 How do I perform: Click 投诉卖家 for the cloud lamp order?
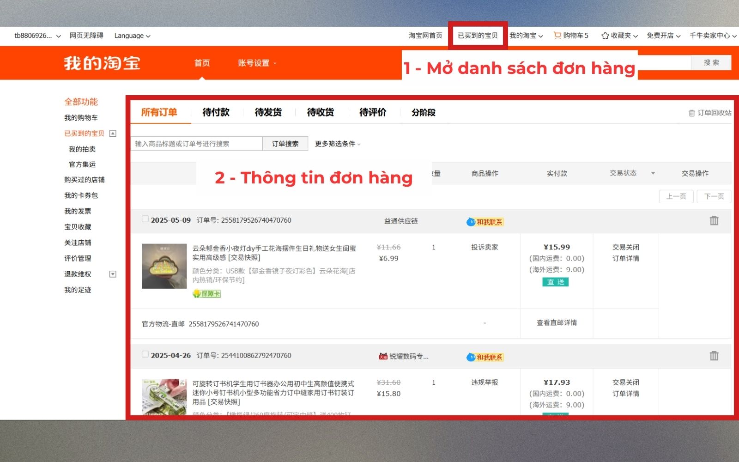pyautogui.click(x=485, y=247)
